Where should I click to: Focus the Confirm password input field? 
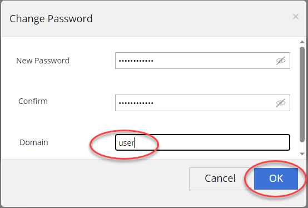(202, 103)
